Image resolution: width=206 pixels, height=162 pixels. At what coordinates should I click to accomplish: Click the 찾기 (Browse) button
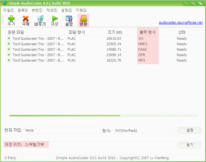point(190,145)
